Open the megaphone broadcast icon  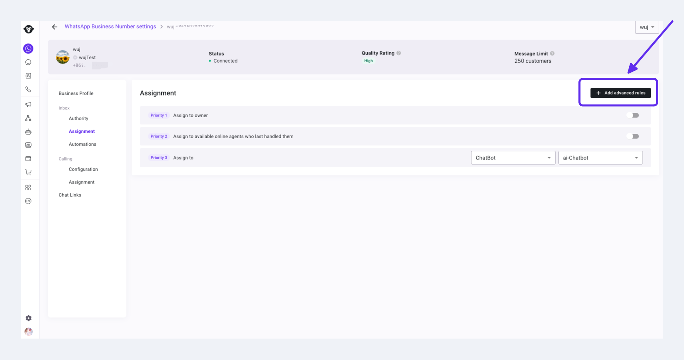click(x=28, y=105)
